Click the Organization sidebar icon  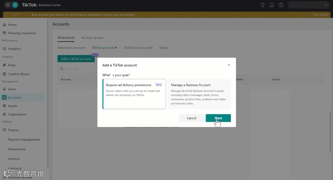coord(4,114)
